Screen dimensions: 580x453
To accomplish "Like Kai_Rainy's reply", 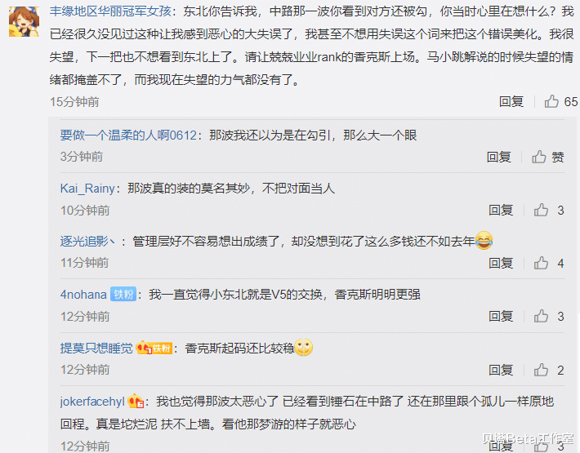I will point(541,211).
